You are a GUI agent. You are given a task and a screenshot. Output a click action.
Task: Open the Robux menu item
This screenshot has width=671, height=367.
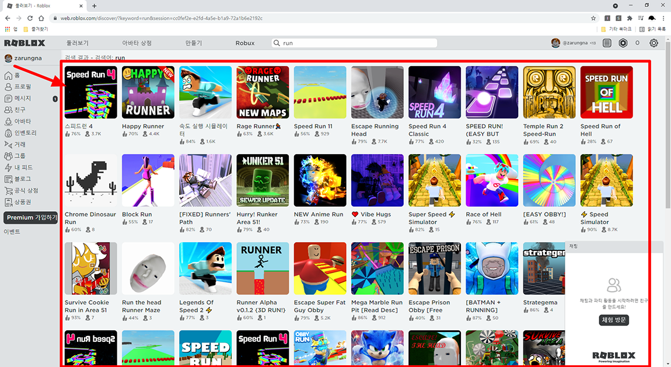pos(245,43)
